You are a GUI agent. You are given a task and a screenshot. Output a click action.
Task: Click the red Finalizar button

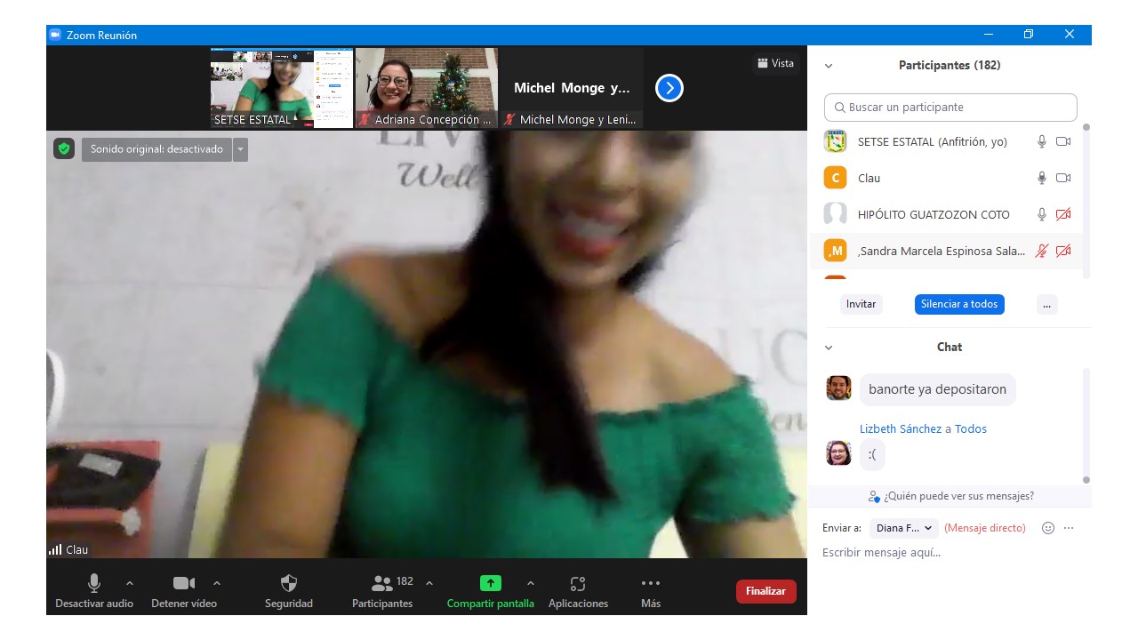(765, 591)
